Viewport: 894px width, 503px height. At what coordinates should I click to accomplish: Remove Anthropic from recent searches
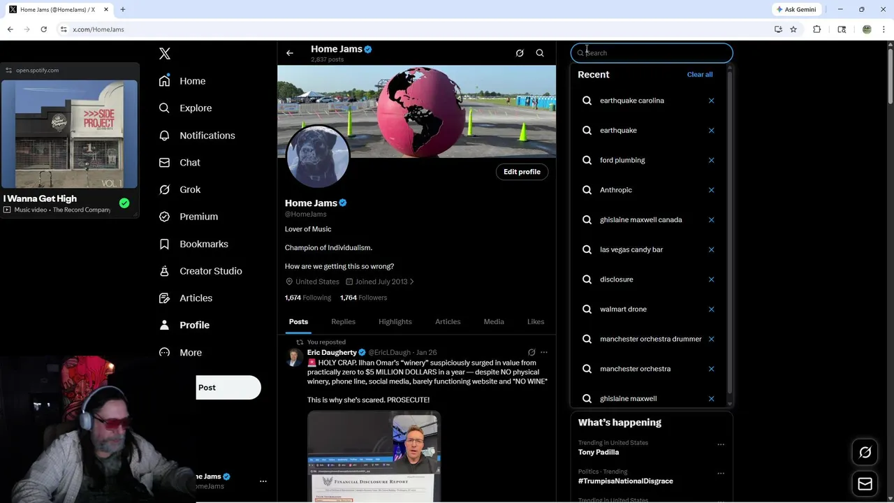coord(711,190)
